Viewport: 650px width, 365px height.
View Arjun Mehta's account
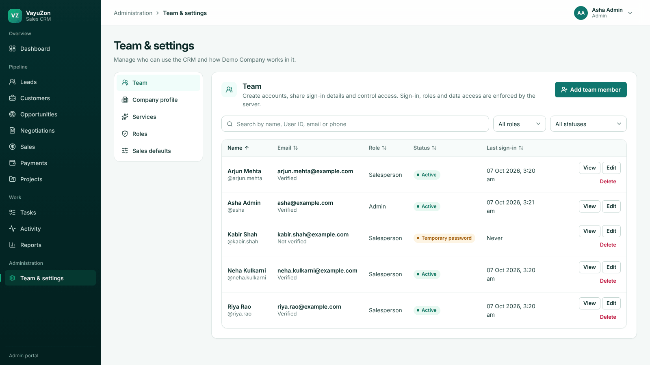click(x=589, y=168)
